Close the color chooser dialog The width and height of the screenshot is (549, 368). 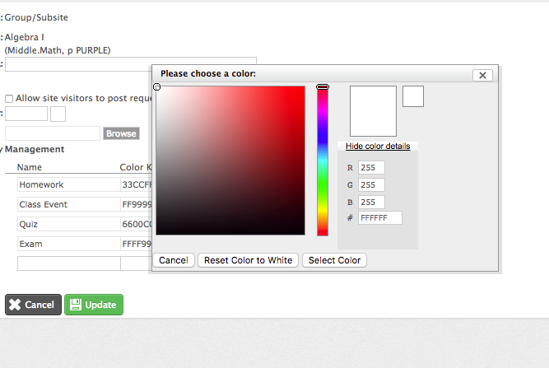(x=483, y=75)
